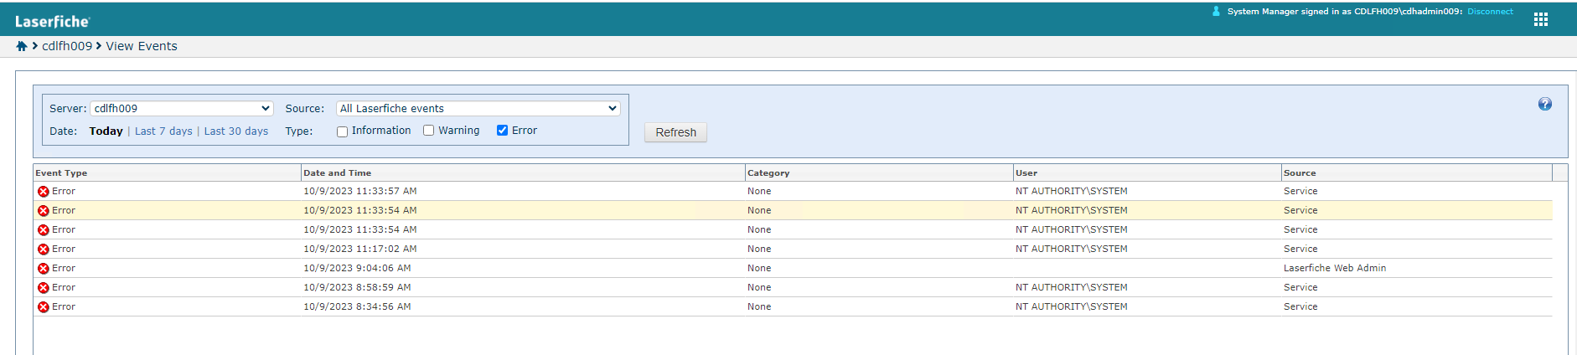Enable the Warning type checkbox
This screenshot has height=355, width=1577.
tap(428, 131)
